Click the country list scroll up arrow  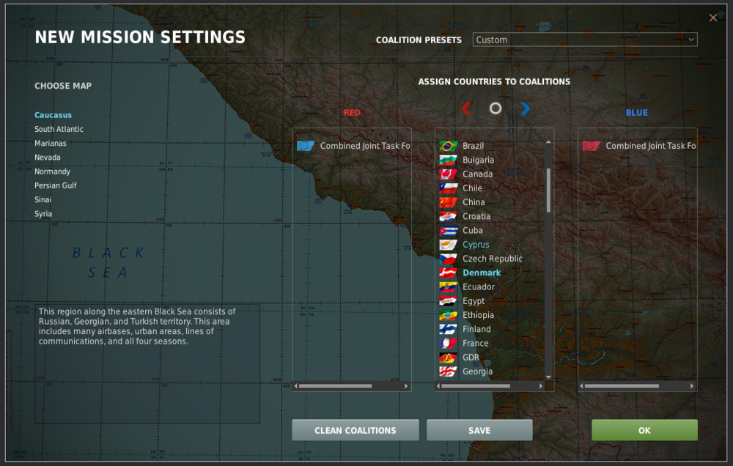point(548,141)
